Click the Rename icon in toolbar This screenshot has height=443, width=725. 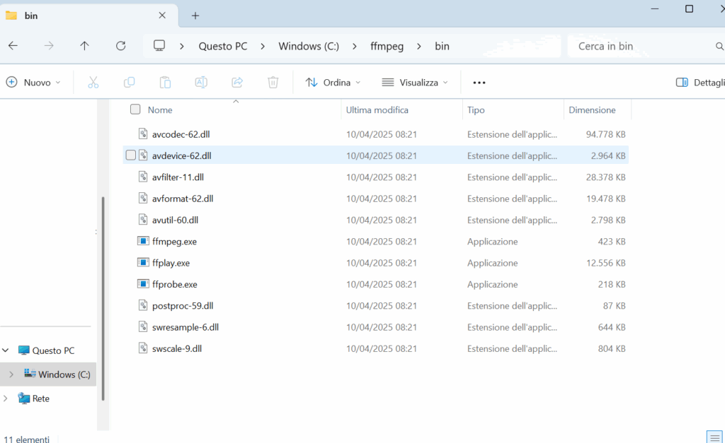pos(201,82)
